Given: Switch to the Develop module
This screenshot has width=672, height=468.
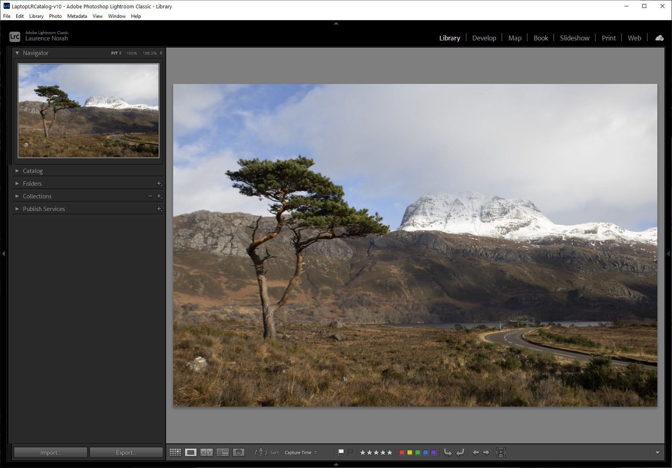Looking at the screenshot, I should point(484,38).
